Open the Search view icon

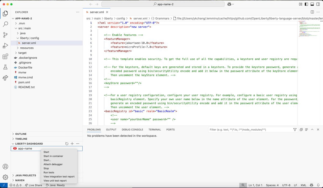5,24
